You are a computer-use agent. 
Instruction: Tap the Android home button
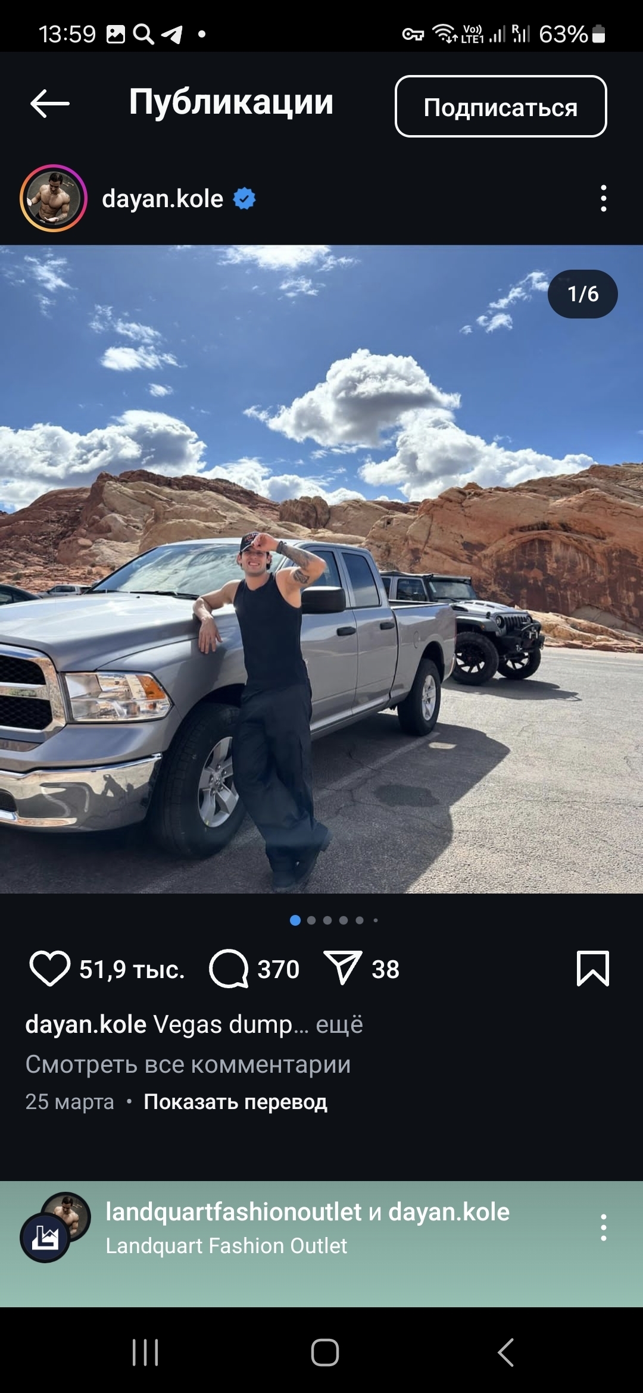click(325, 1353)
